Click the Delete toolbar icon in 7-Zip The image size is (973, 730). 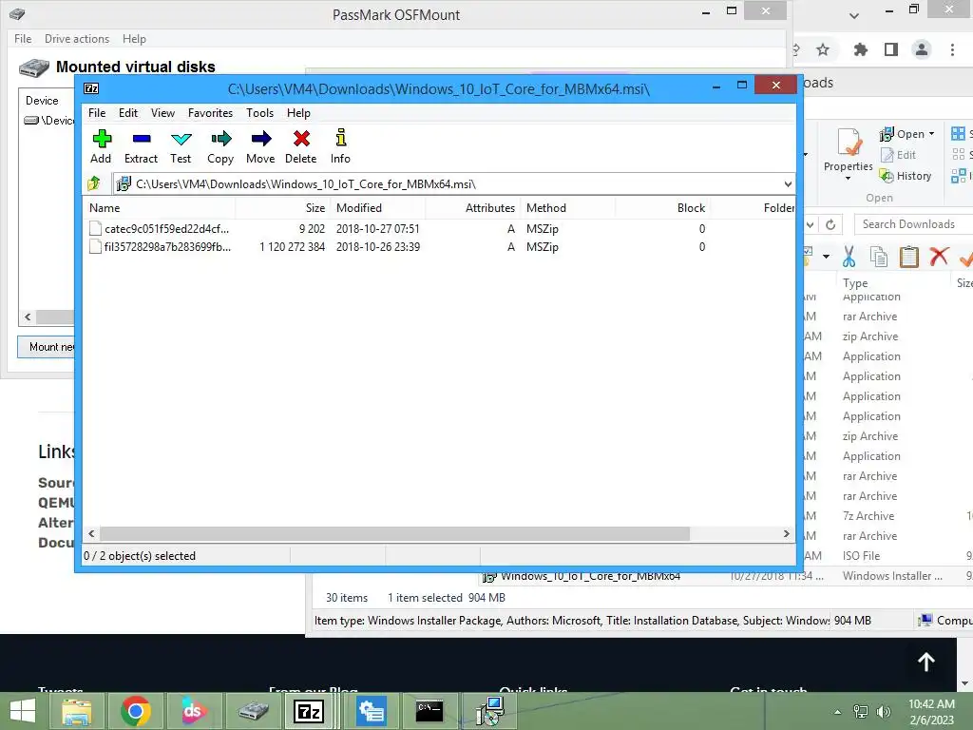[x=301, y=146]
